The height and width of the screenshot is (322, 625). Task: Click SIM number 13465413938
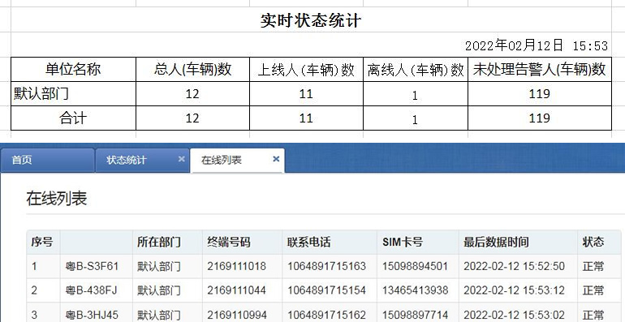[x=415, y=290]
